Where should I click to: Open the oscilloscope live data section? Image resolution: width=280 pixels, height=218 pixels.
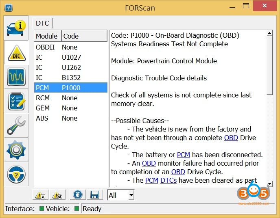tap(16, 77)
